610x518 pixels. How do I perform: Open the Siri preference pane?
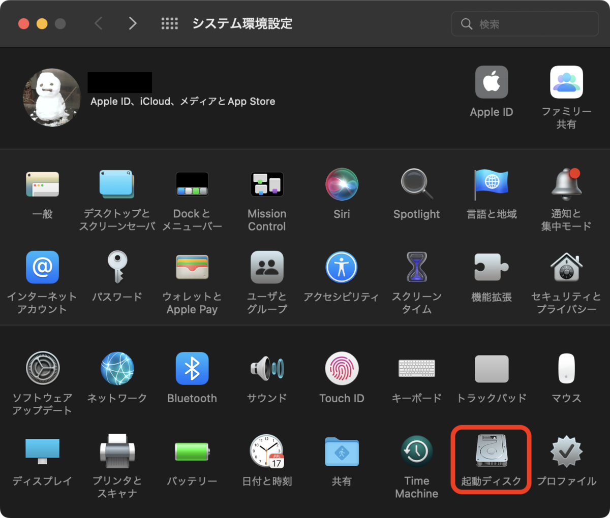pos(342,184)
